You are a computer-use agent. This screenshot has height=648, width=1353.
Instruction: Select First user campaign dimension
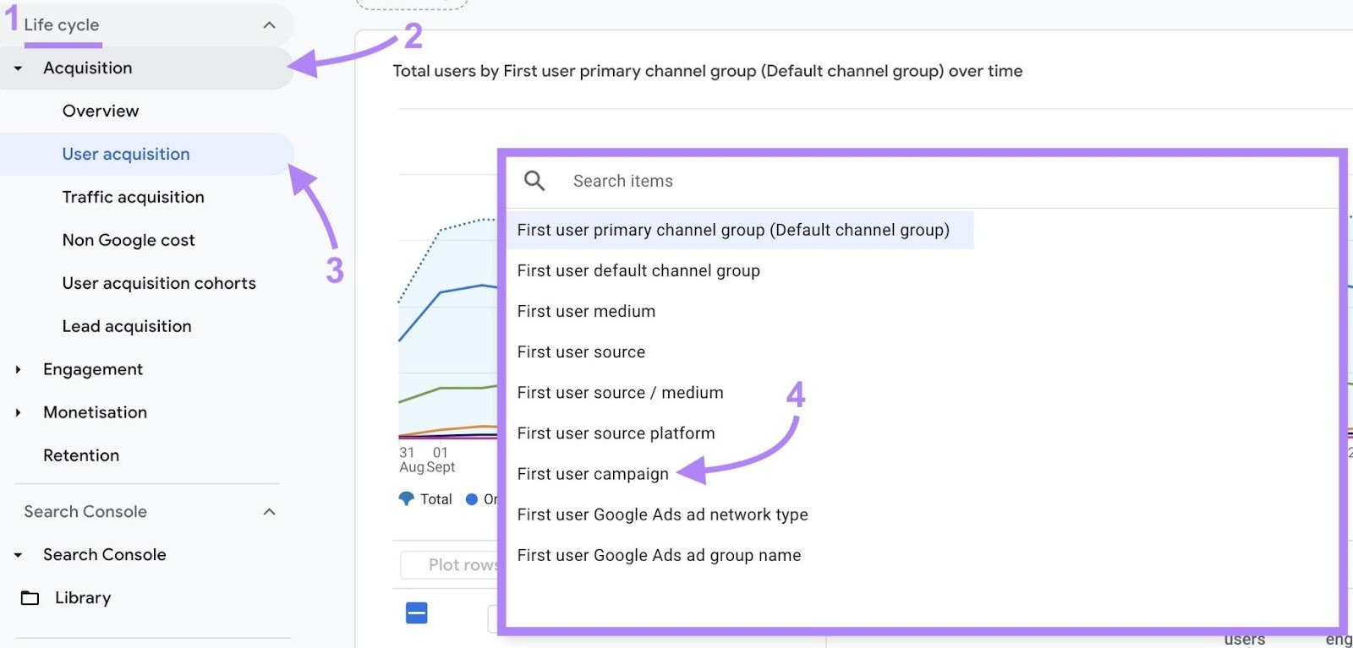click(x=593, y=474)
